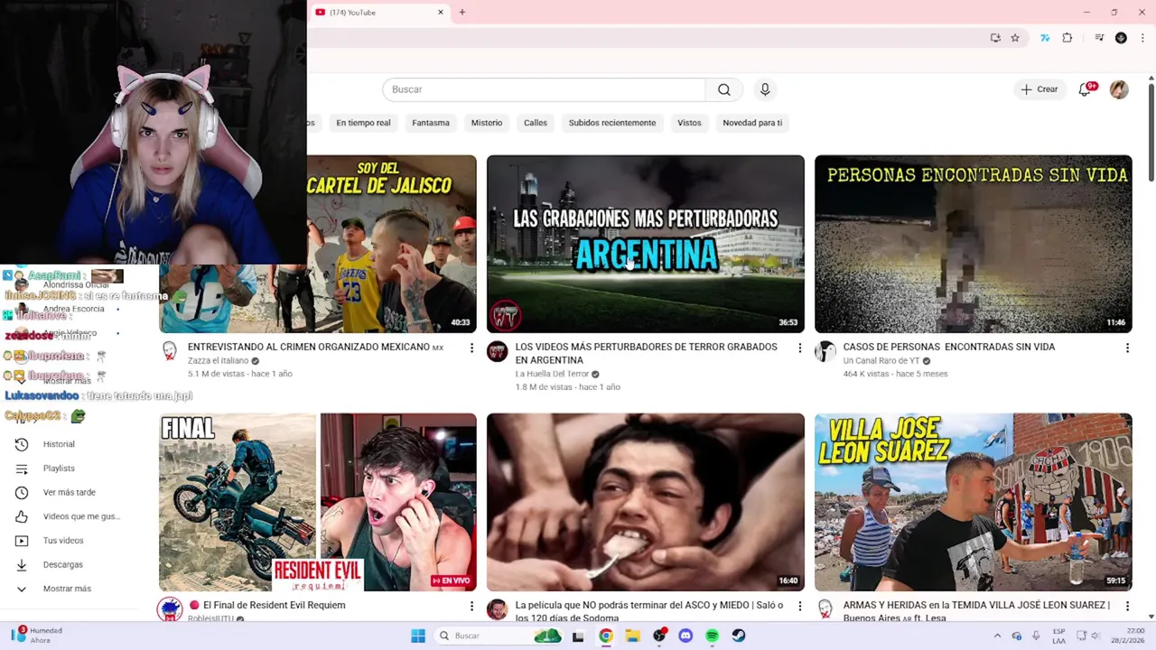This screenshot has width=1156, height=650.
Task: Click page scrollbar up arrow
Action: (x=1151, y=79)
